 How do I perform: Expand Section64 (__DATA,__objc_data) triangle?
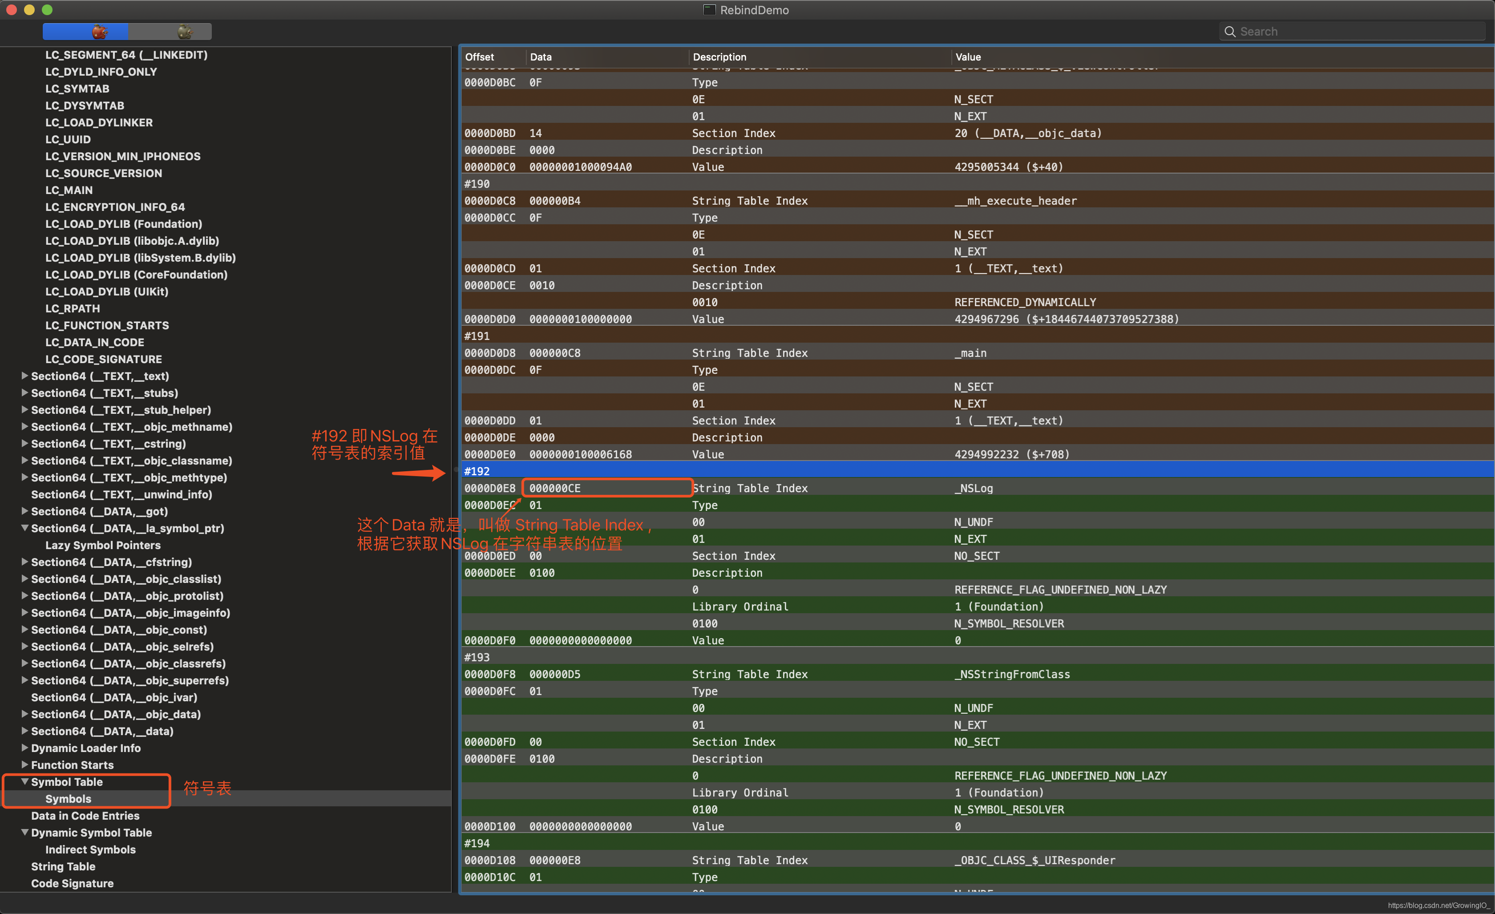click(x=25, y=714)
